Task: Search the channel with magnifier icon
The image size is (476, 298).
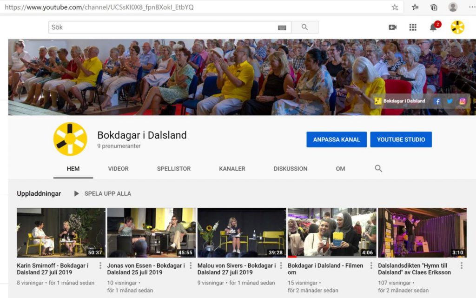Action: click(378, 169)
